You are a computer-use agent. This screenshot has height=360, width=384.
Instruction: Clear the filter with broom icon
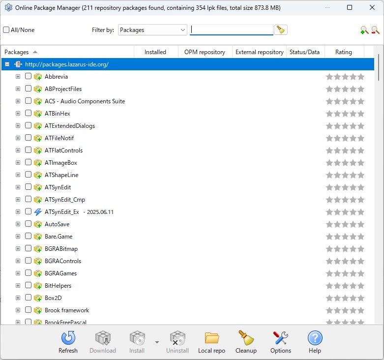click(281, 30)
